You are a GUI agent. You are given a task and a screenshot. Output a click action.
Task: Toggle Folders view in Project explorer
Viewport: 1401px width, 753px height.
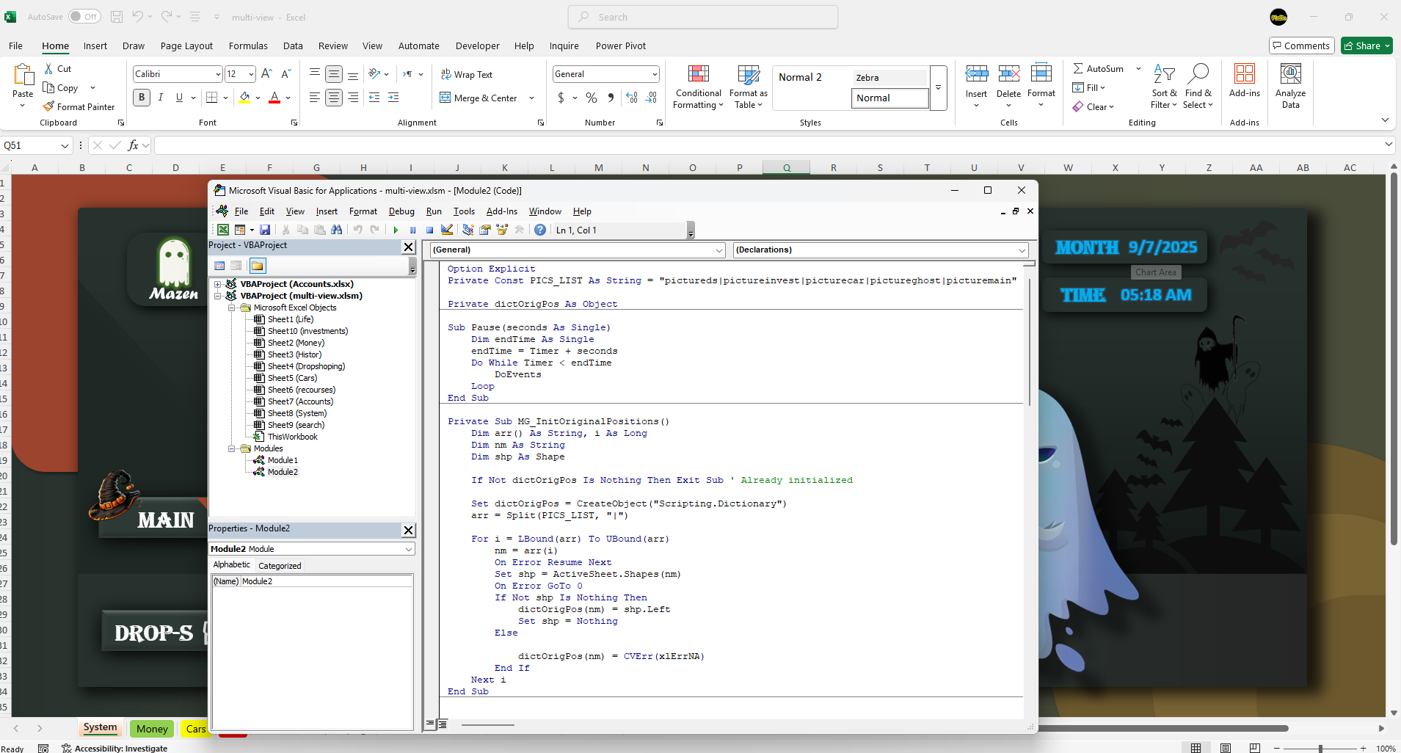point(257,266)
